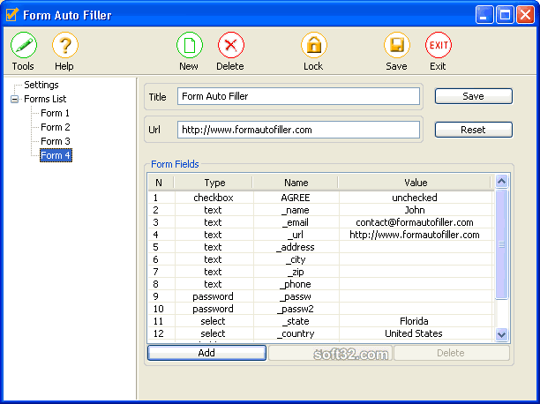
Task: Click the Reset button
Action: [x=474, y=130]
